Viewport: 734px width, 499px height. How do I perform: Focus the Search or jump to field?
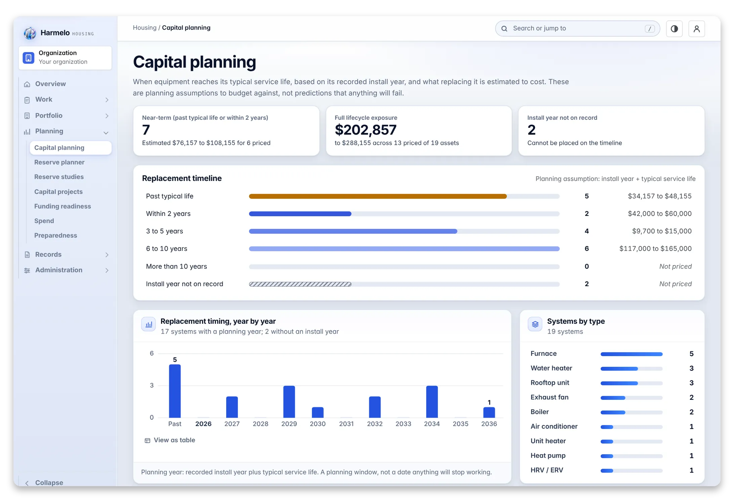pyautogui.click(x=577, y=29)
